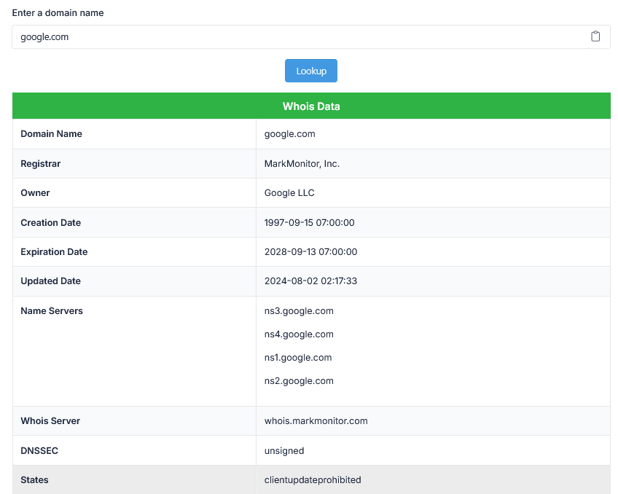Click the ns4.google.com name server entry
This screenshot has height=494, width=618.
299,334
